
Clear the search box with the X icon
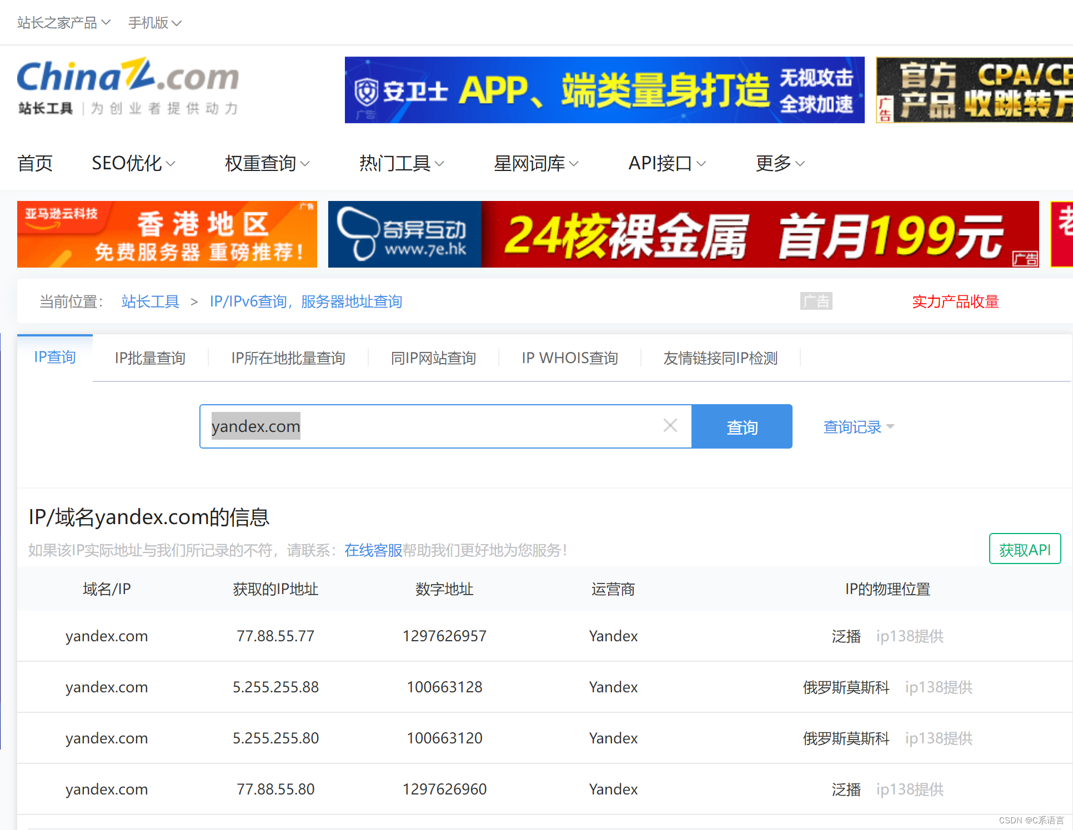click(x=670, y=426)
